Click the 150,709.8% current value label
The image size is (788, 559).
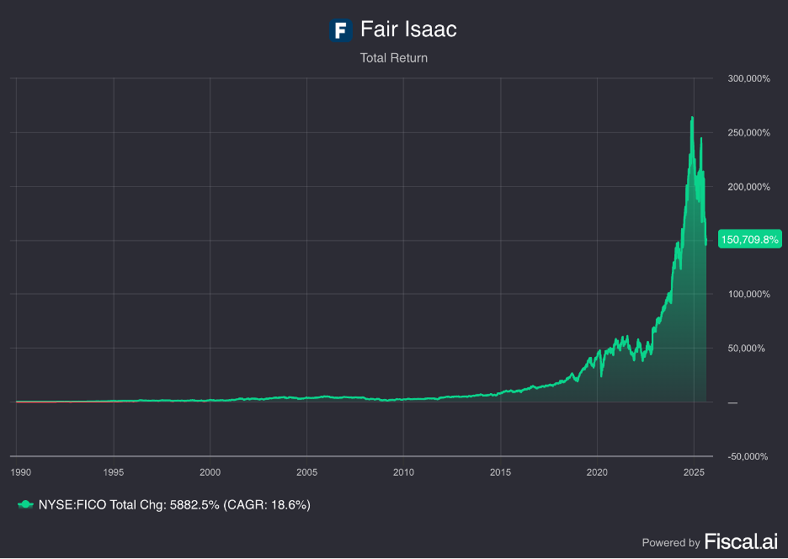(750, 239)
